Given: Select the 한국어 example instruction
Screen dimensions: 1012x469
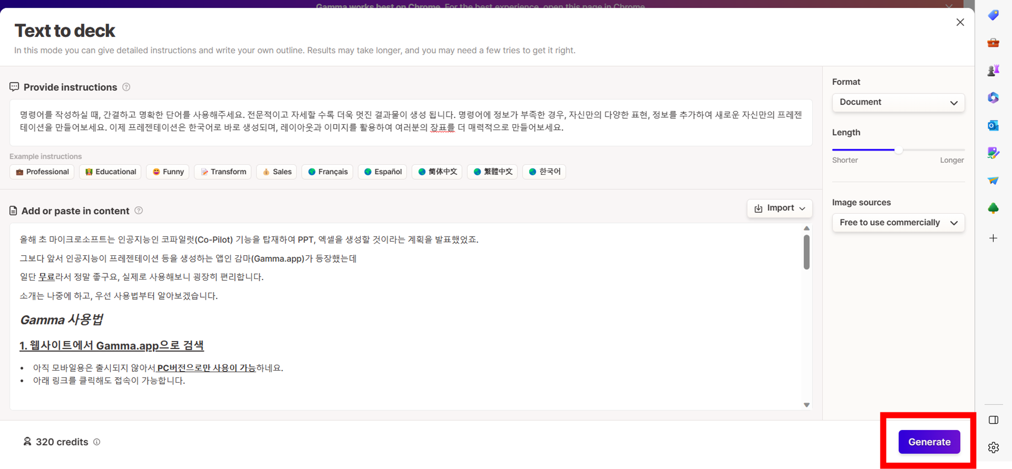Looking at the screenshot, I should [544, 172].
